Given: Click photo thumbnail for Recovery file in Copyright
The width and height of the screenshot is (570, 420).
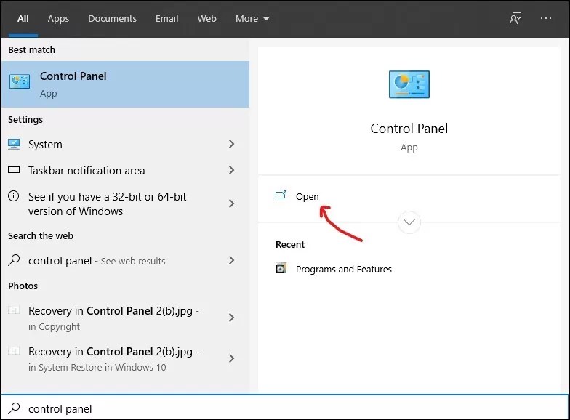Looking at the screenshot, I should 14,310.
